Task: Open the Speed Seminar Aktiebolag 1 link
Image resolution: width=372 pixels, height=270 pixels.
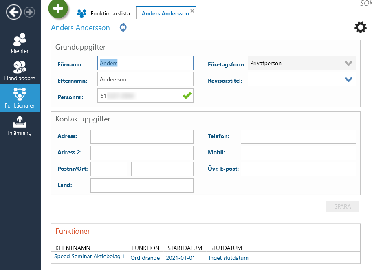Action: 90,257
